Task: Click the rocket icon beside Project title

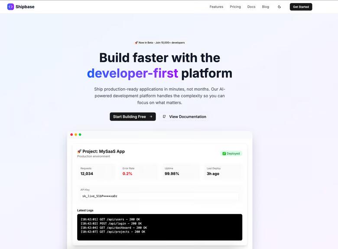Action: pyautogui.click(x=79, y=151)
